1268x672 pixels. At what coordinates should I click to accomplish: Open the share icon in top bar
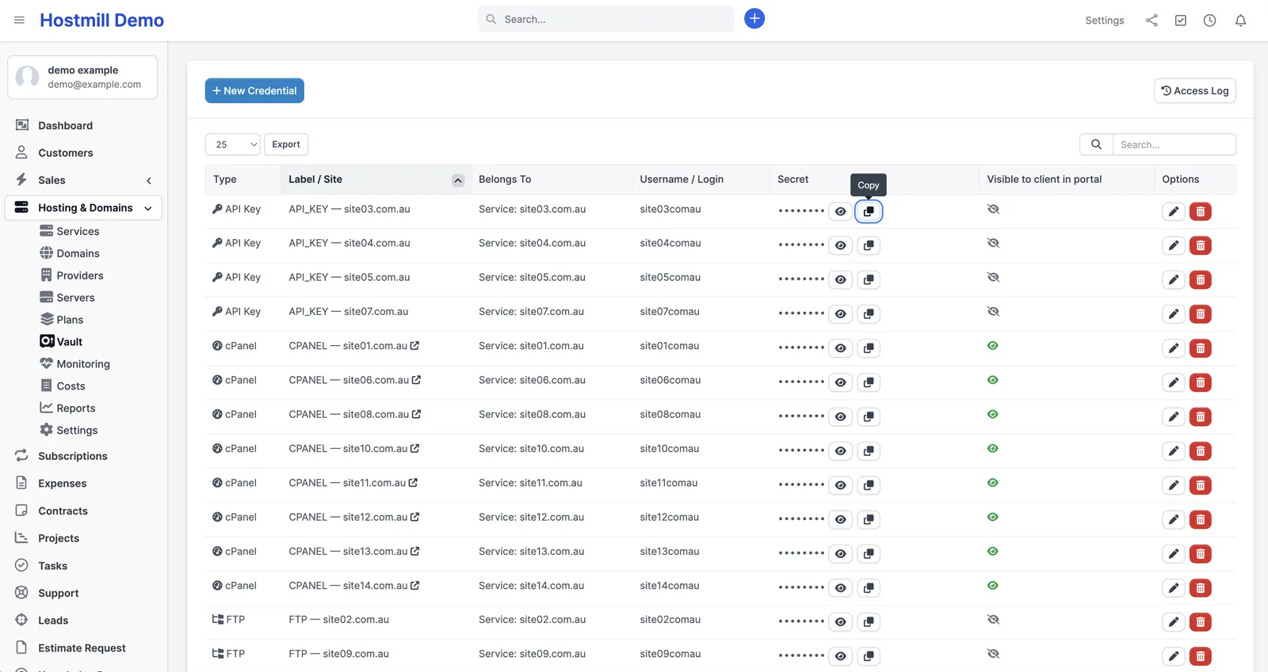[1152, 21]
